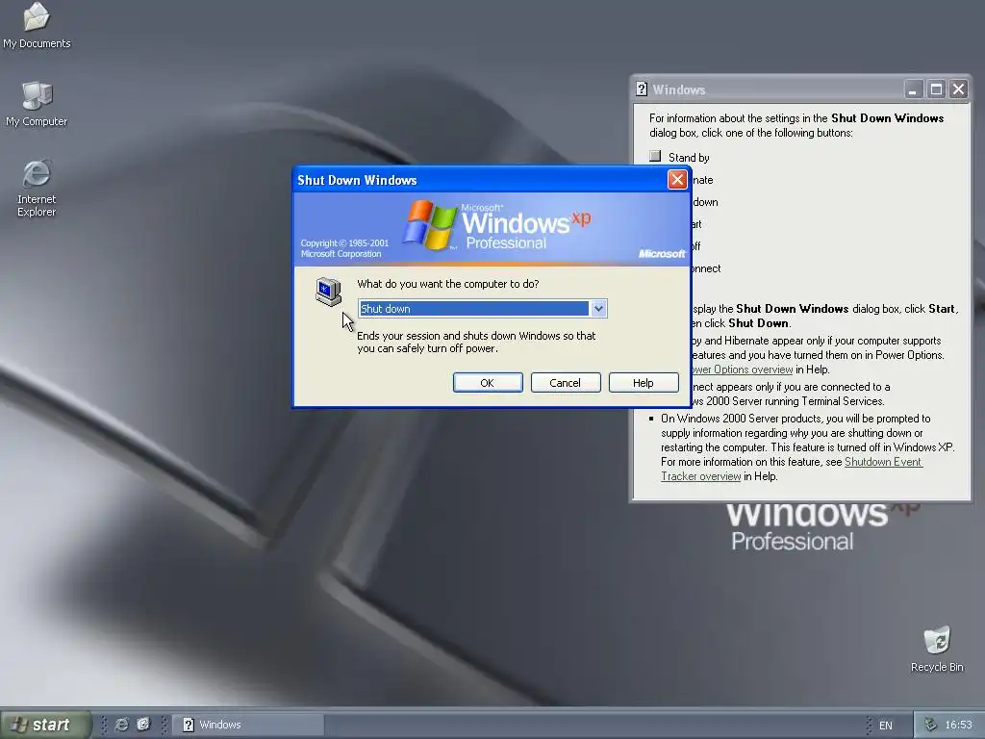Select the Recycle Bin desktop icon
The image size is (985, 739).
(937, 650)
